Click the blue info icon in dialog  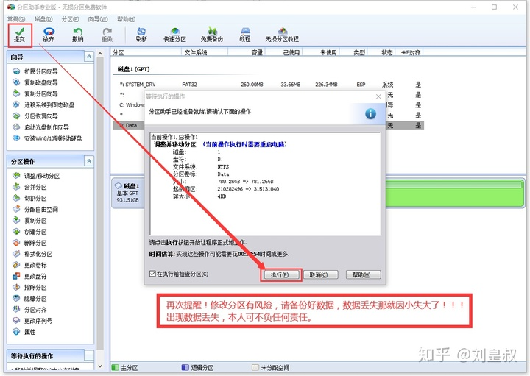coord(370,114)
